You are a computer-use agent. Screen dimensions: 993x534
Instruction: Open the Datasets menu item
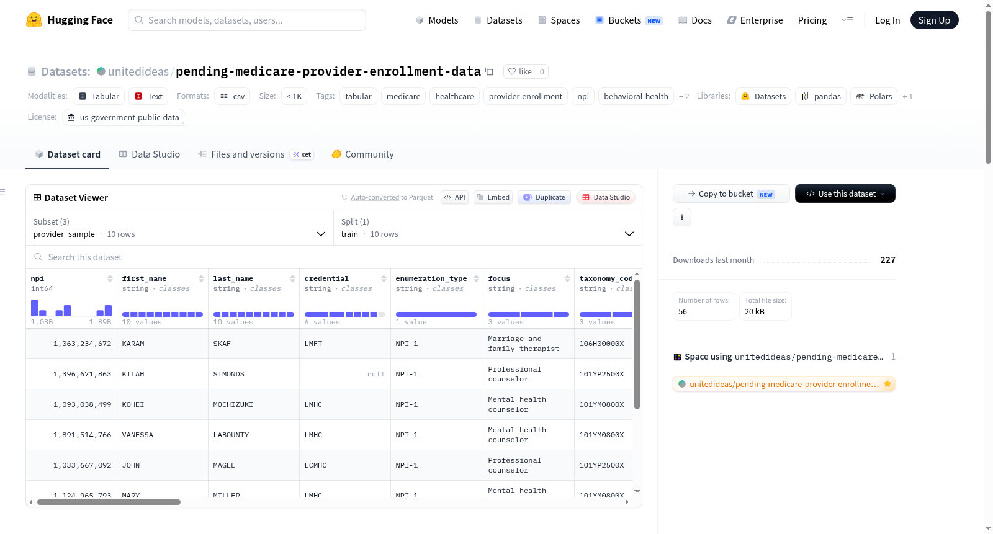[498, 20]
